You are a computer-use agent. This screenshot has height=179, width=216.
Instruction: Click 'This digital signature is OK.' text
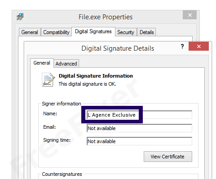pos(88,84)
